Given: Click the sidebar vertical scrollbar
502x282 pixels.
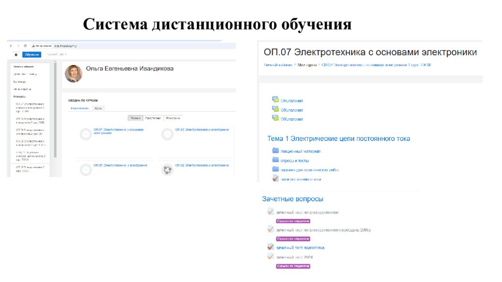Looking at the screenshot, I should tap(55, 108).
